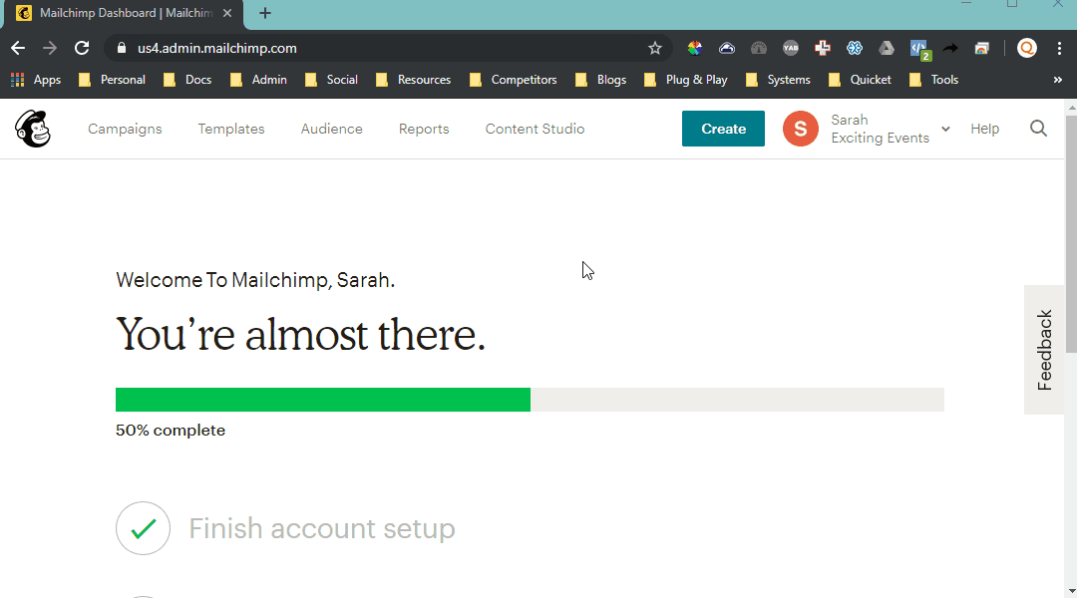Open the Feedback side tab
This screenshot has height=598, width=1077.
pos(1044,350)
